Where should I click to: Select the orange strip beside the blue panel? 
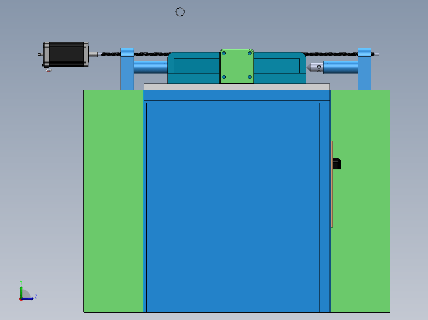332,184
